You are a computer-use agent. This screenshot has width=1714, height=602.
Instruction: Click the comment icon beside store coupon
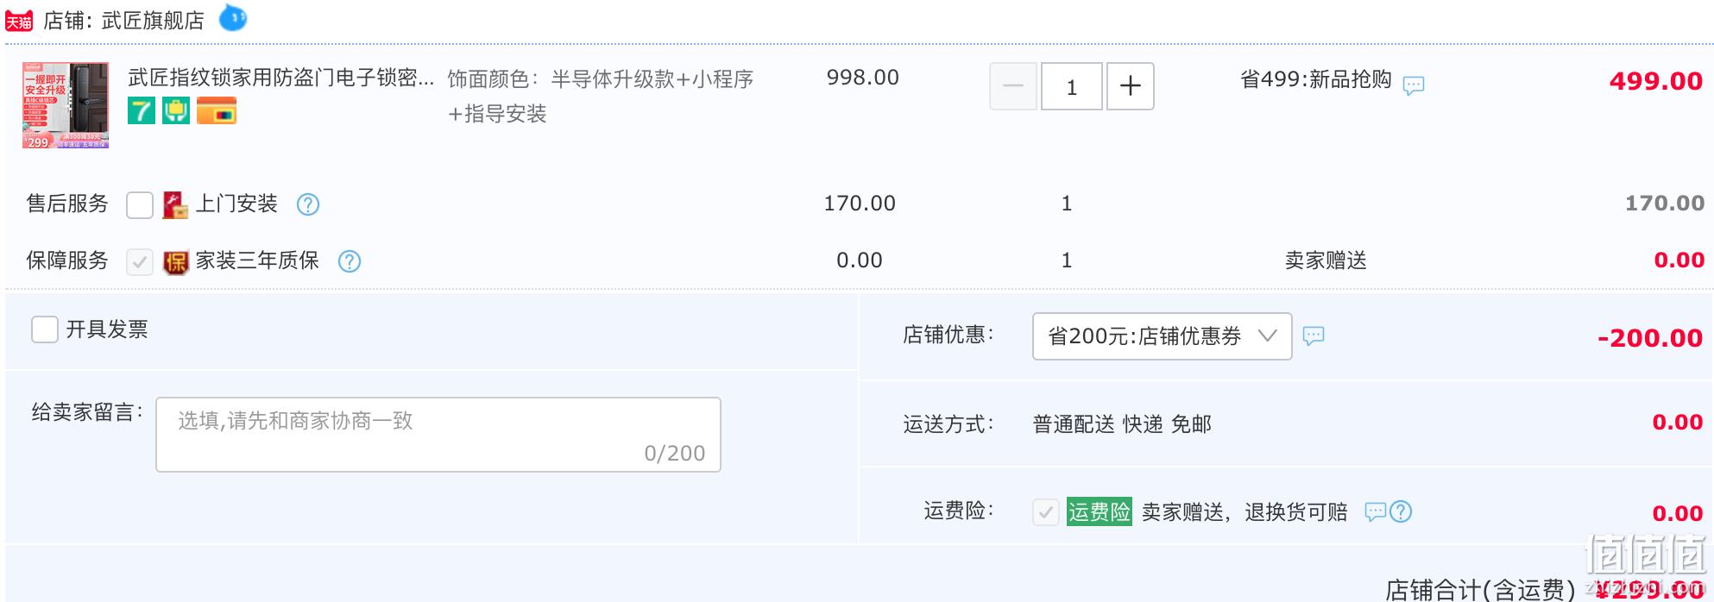click(1314, 335)
